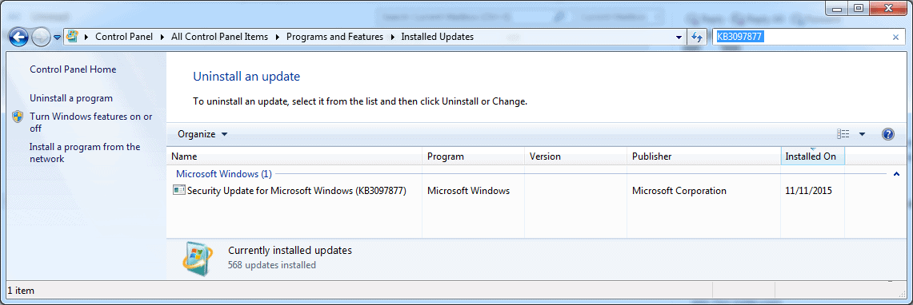This screenshot has width=913, height=305.
Task: Go to Control Panel Home
Action: pos(73,69)
